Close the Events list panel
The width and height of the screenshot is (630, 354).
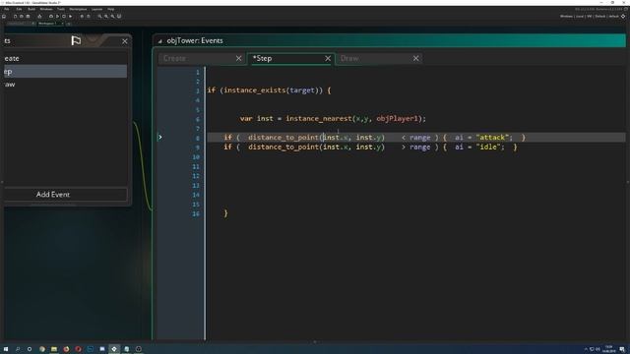pos(125,41)
